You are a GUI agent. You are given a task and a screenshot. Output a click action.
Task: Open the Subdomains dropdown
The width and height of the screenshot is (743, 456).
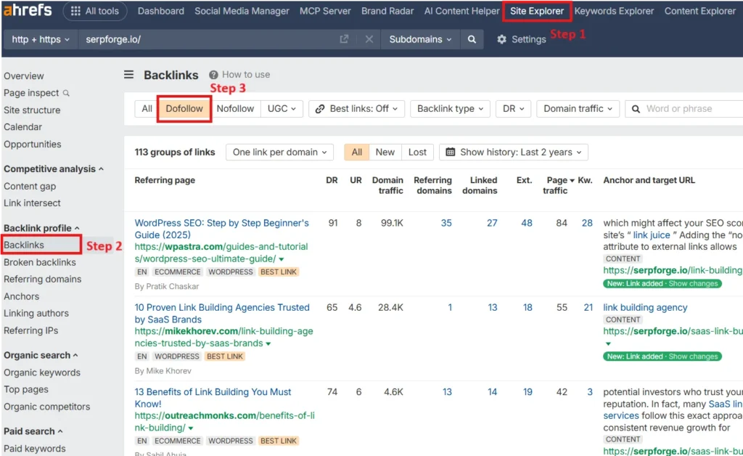[421, 39]
